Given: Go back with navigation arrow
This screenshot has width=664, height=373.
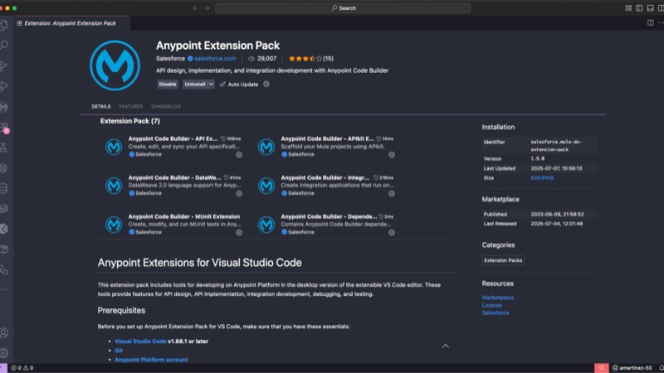Looking at the screenshot, I should [x=195, y=8].
